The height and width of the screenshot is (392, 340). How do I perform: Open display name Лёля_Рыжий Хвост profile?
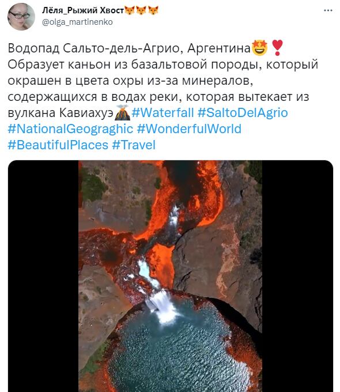pyautogui.click(x=83, y=10)
